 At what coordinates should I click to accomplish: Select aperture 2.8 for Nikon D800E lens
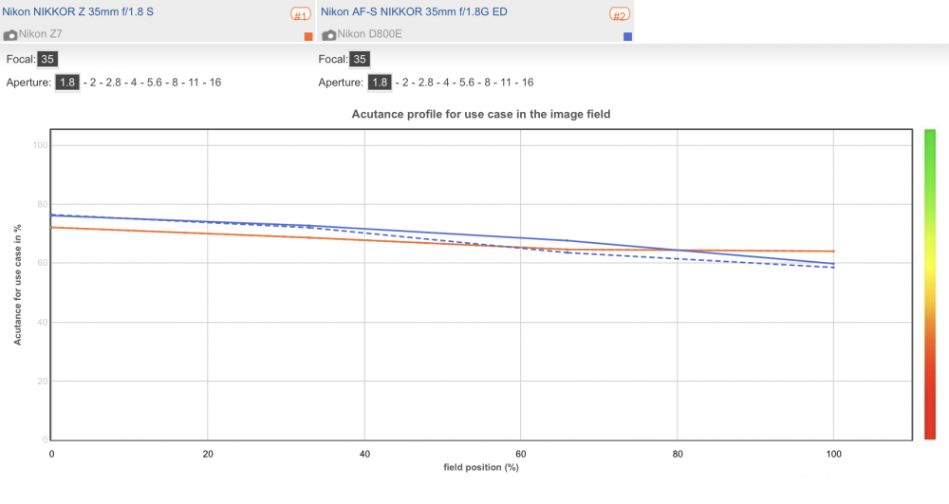(x=425, y=83)
